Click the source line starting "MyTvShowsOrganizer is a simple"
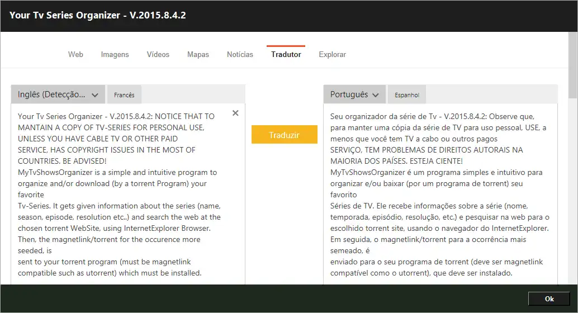This screenshot has width=578, height=313. 117,172
